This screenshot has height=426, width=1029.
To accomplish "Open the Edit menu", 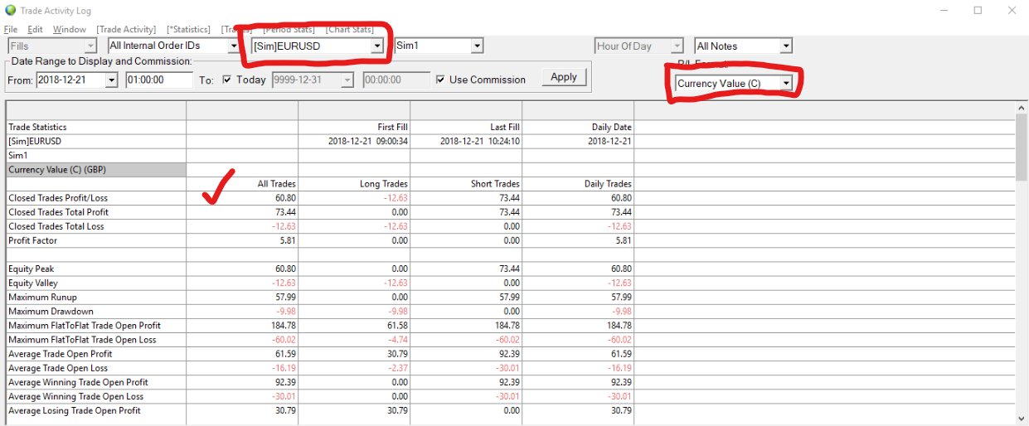I will 35,30.
